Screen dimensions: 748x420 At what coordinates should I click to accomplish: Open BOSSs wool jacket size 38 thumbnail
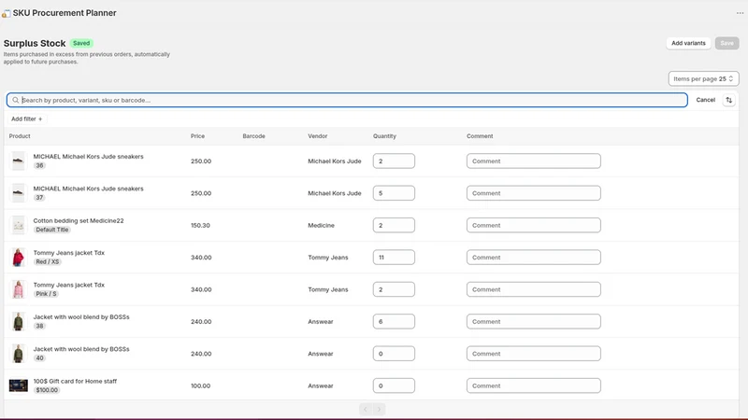coord(18,321)
